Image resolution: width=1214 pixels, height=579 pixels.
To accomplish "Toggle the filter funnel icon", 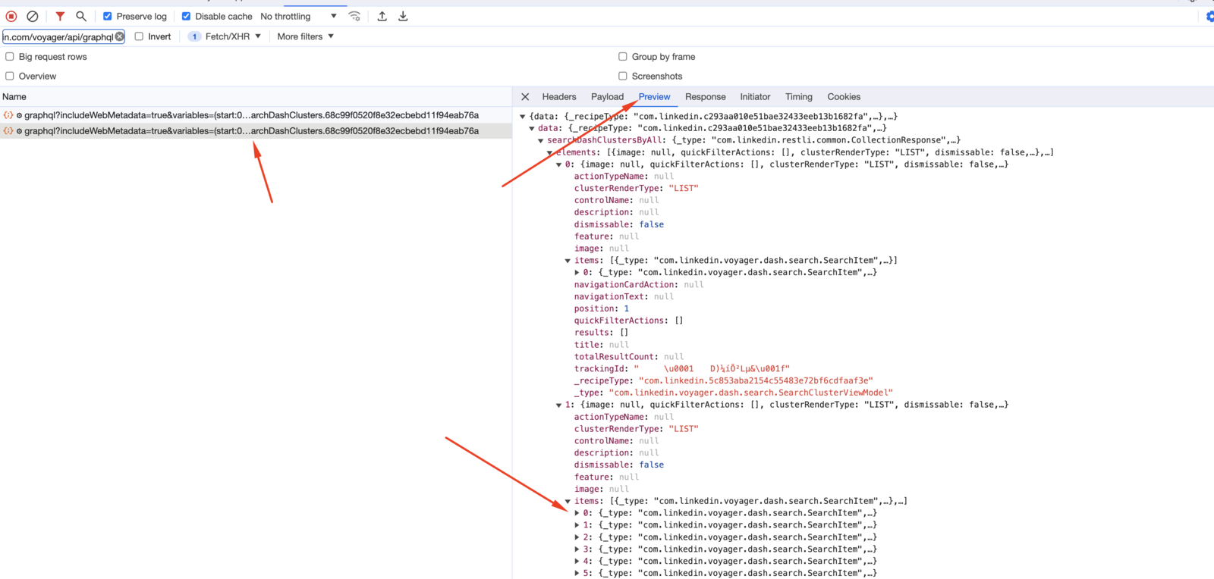I will click(60, 16).
